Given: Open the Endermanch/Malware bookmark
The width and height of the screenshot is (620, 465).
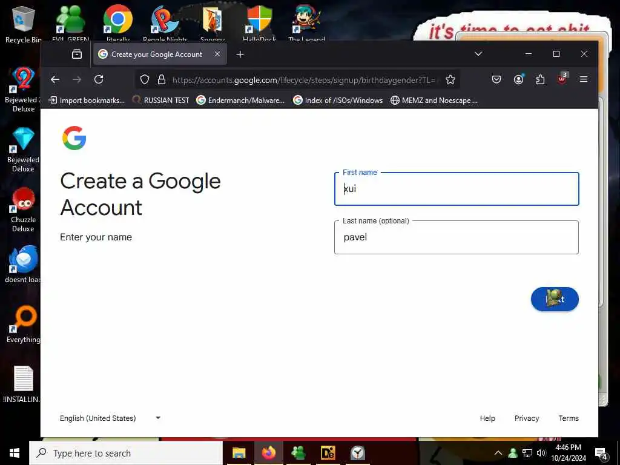Looking at the screenshot, I should click(240, 101).
